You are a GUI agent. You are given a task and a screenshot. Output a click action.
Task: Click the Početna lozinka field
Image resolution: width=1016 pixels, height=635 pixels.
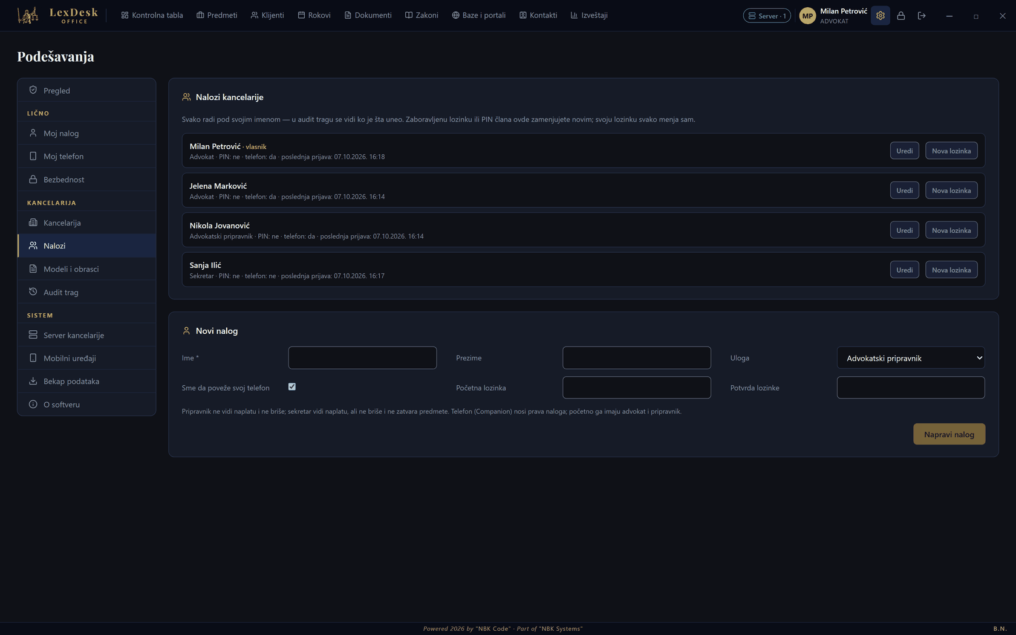[637, 388]
